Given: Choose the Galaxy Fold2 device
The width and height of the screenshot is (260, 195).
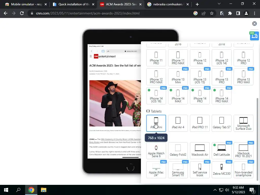Looking at the screenshot, I should [178, 151].
